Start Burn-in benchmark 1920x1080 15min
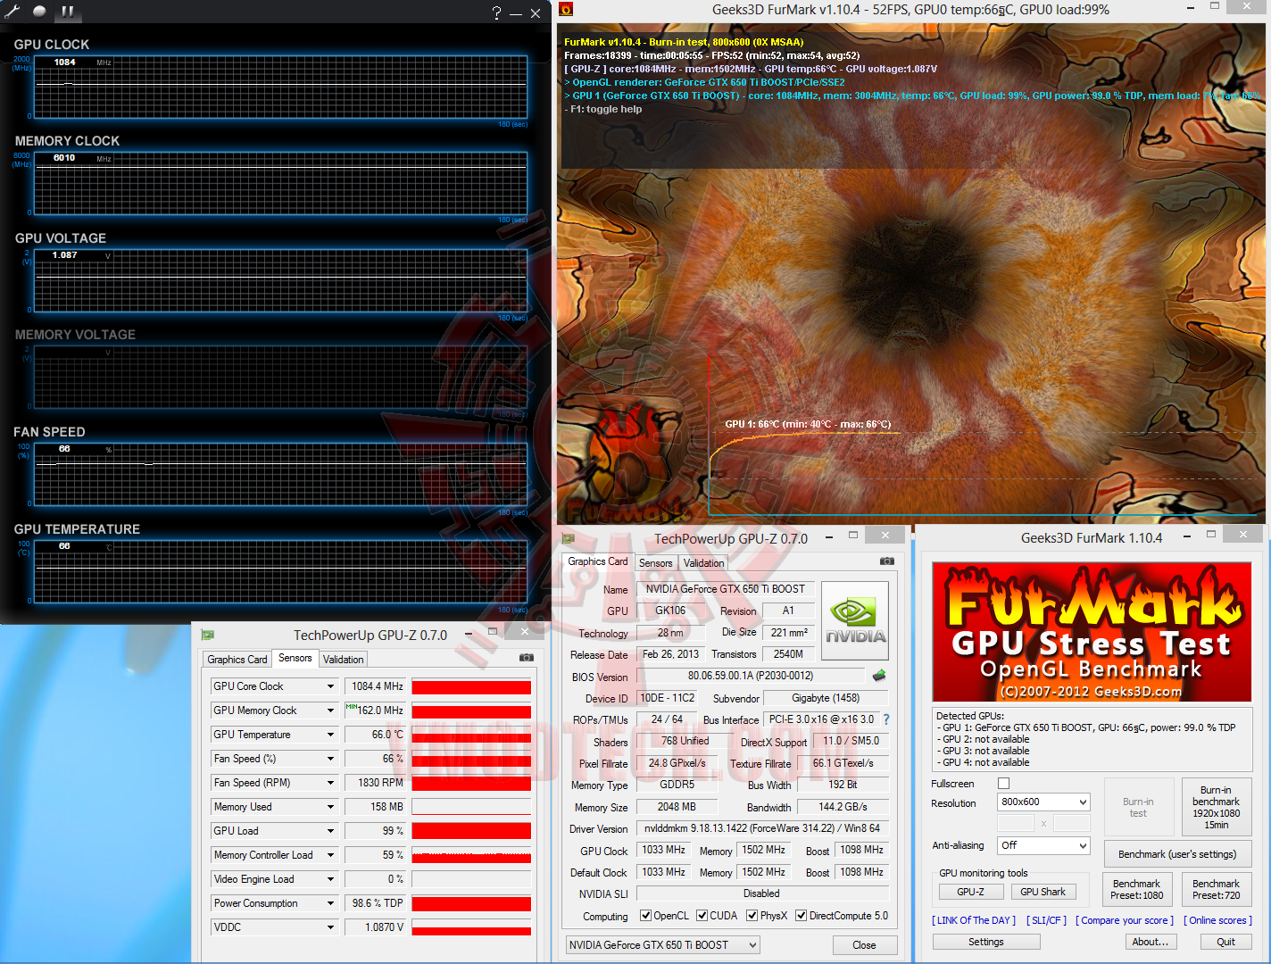Screen dimensions: 1271x964 click(x=1216, y=807)
